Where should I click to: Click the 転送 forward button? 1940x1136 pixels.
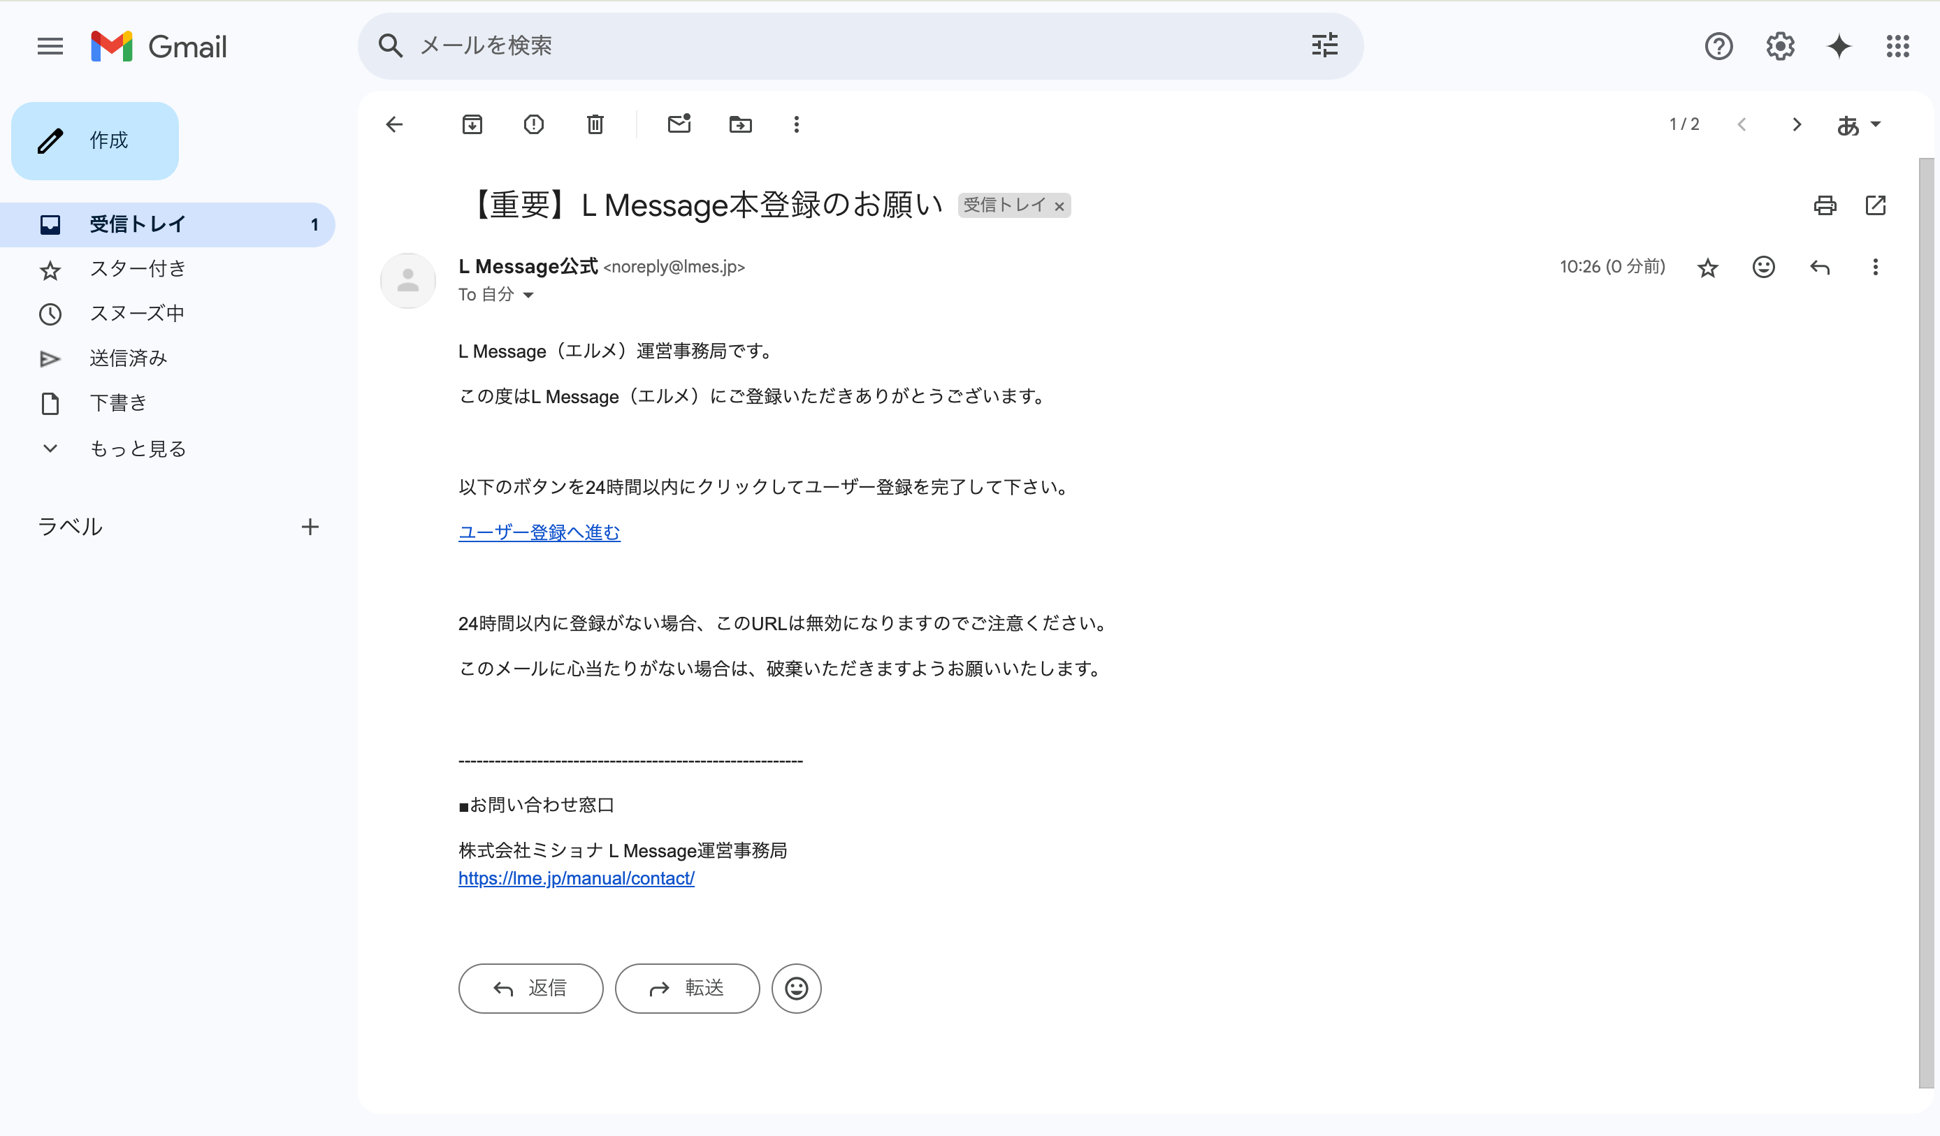687,989
